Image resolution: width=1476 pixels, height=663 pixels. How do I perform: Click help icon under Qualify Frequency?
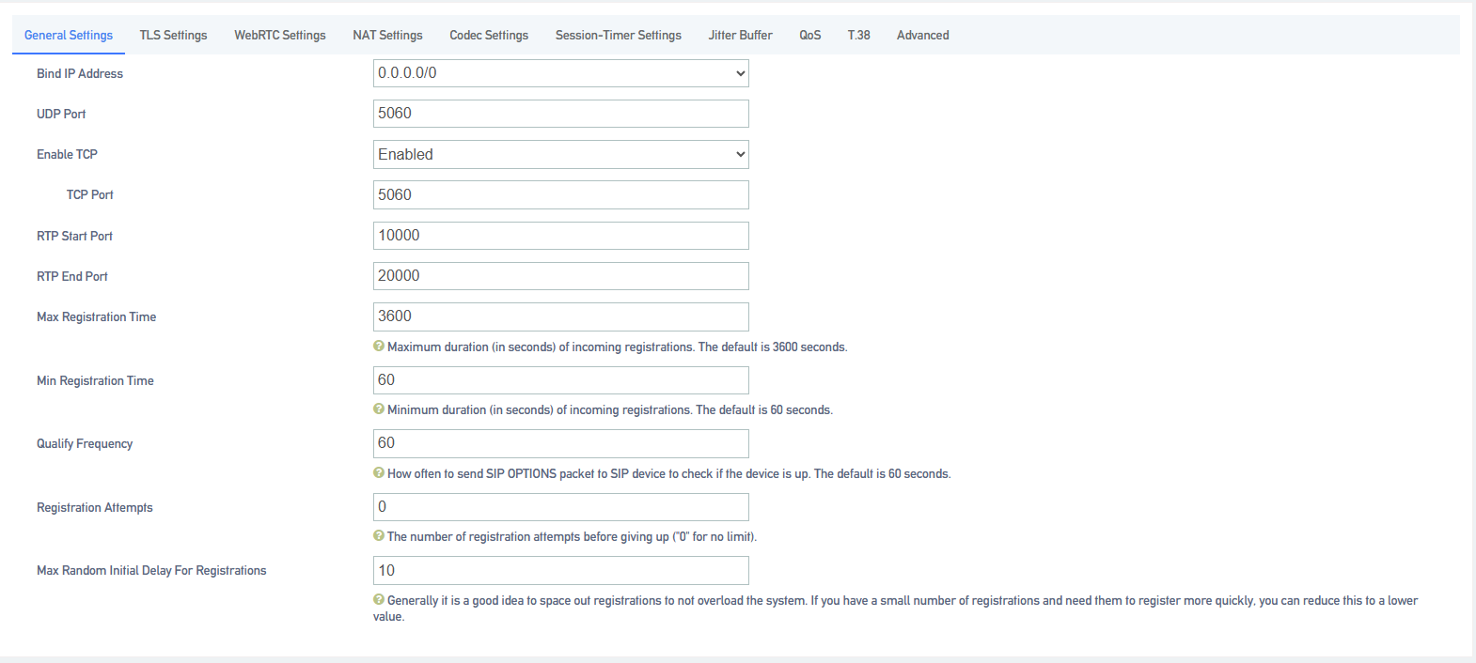click(x=379, y=473)
